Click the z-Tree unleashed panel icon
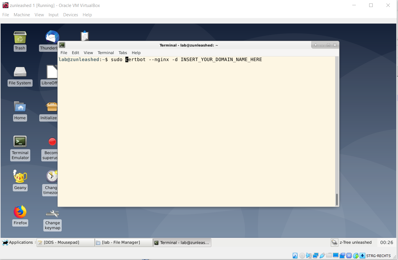This screenshot has height=260, width=398. (x=334, y=242)
